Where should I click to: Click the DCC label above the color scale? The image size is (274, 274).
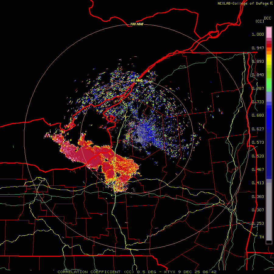click(267, 18)
